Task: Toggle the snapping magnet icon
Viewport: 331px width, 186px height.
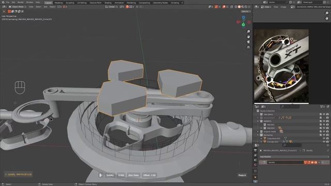Action: pos(127,7)
